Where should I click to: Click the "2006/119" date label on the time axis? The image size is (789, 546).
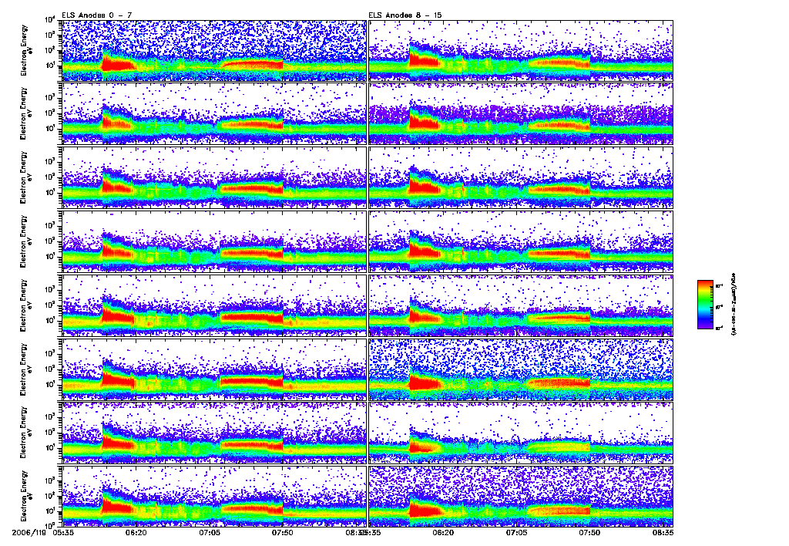(x=29, y=532)
